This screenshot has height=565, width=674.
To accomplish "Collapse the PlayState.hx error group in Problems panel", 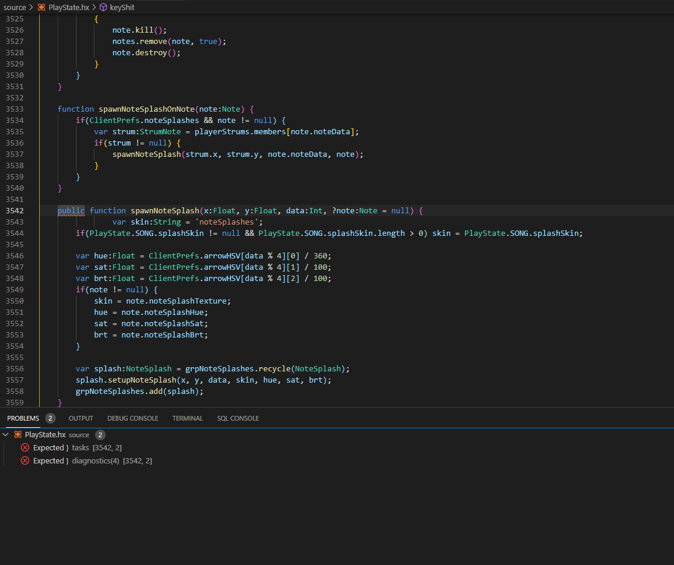I will pos(5,434).
